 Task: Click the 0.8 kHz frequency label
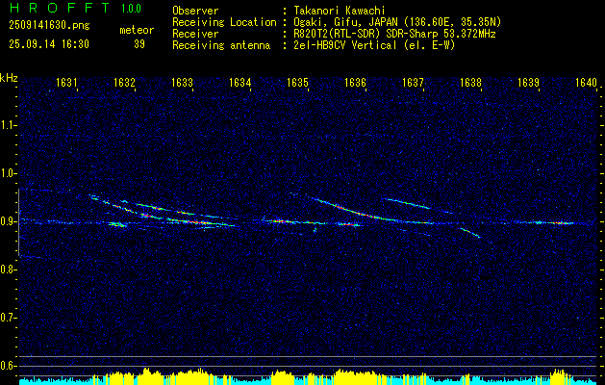click(8, 269)
